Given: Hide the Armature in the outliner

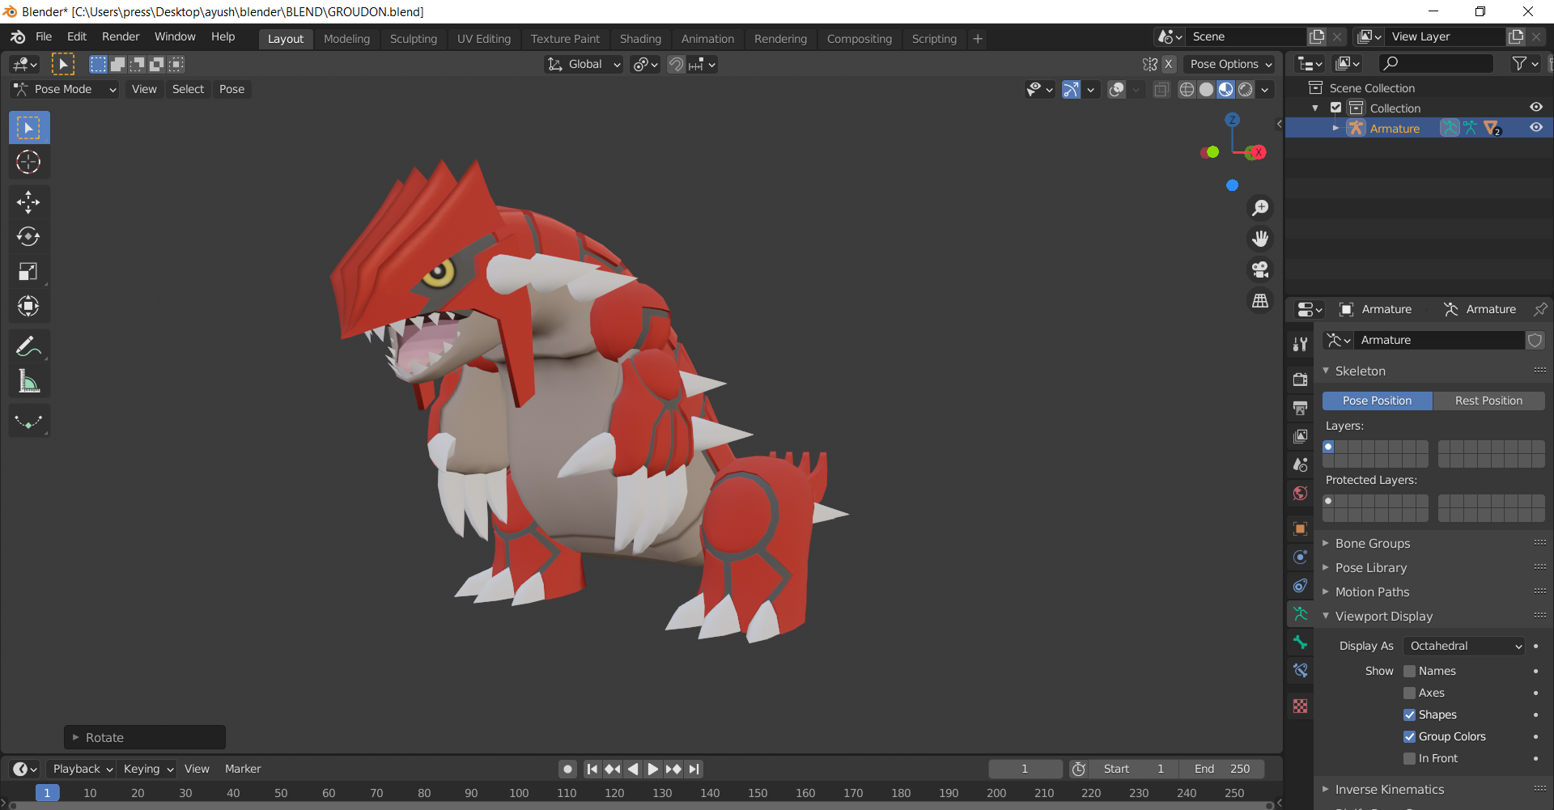Looking at the screenshot, I should click(1536, 128).
